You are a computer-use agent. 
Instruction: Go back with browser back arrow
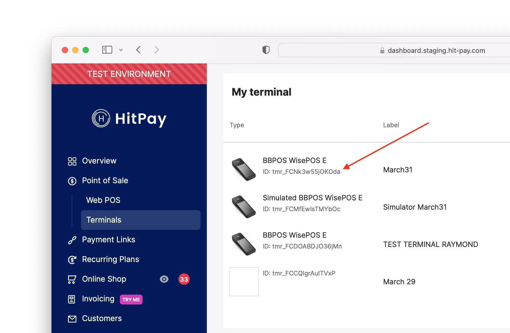[x=138, y=50]
